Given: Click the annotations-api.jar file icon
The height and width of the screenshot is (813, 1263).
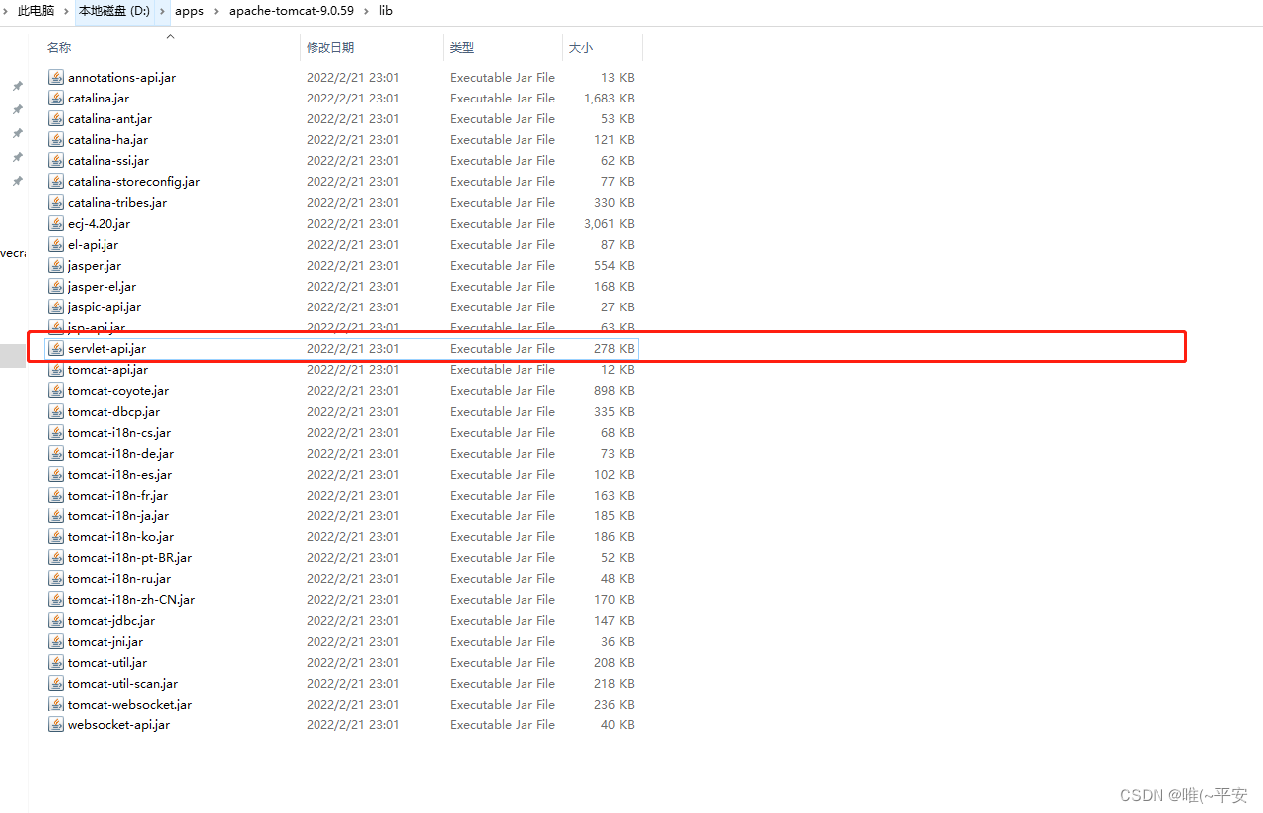Looking at the screenshot, I should [56, 78].
